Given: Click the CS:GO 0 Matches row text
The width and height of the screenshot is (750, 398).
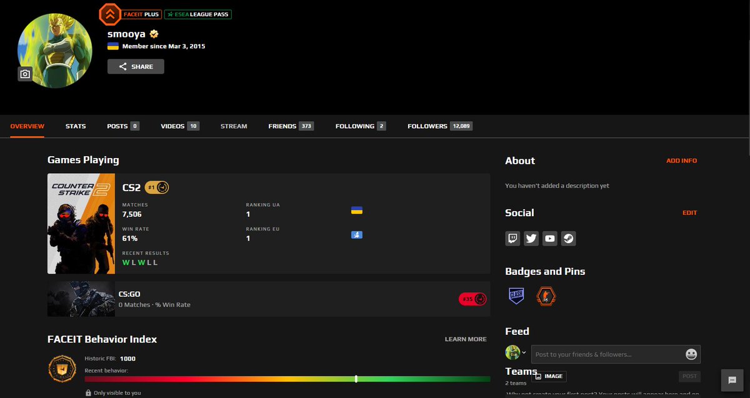Looking at the screenshot, I should (154, 305).
